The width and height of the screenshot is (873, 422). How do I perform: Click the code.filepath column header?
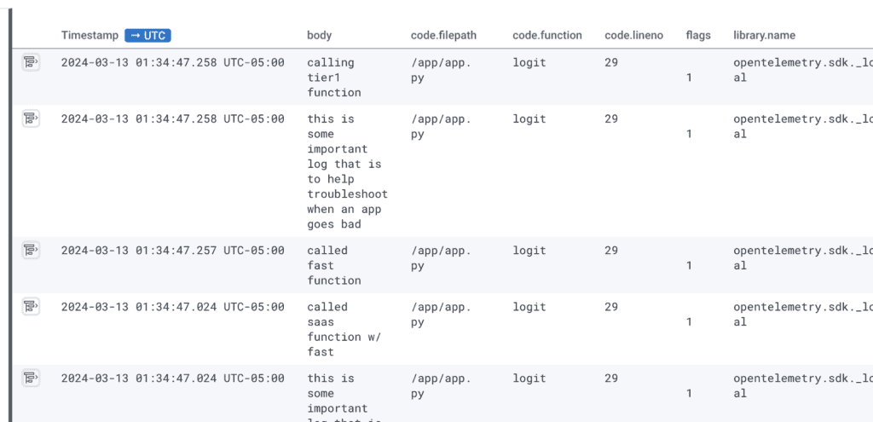[x=443, y=36]
